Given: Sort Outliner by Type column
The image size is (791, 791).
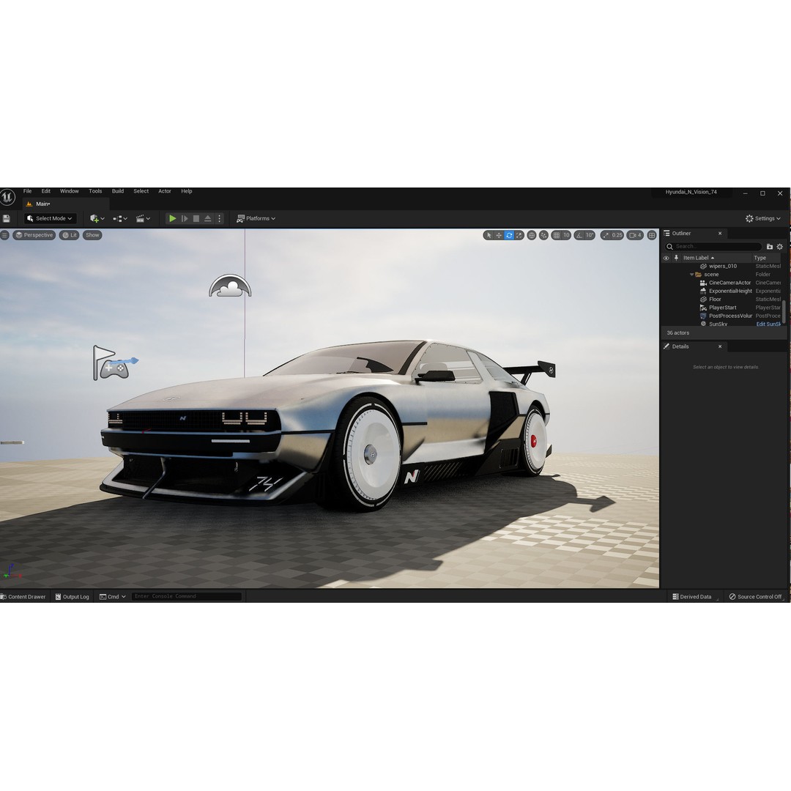Looking at the screenshot, I should click(x=760, y=258).
